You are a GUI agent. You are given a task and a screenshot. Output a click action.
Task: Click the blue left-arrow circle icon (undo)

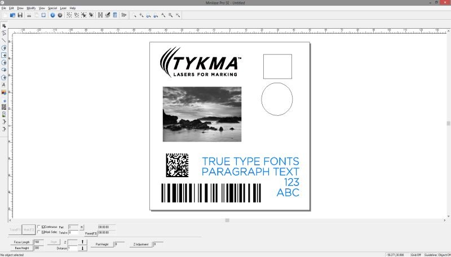pyautogui.click(x=52, y=15)
